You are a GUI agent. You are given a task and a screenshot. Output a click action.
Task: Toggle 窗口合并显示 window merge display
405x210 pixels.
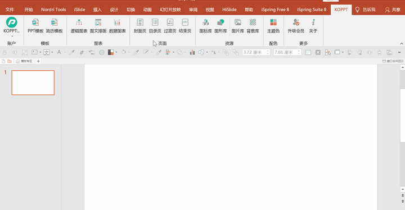tap(393, 61)
